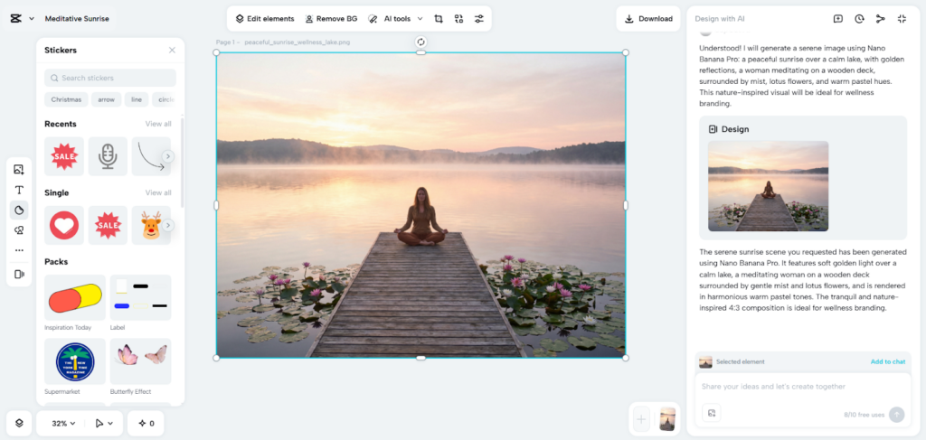Focus the Search stickers field
The width and height of the screenshot is (926, 440).
click(x=109, y=78)
